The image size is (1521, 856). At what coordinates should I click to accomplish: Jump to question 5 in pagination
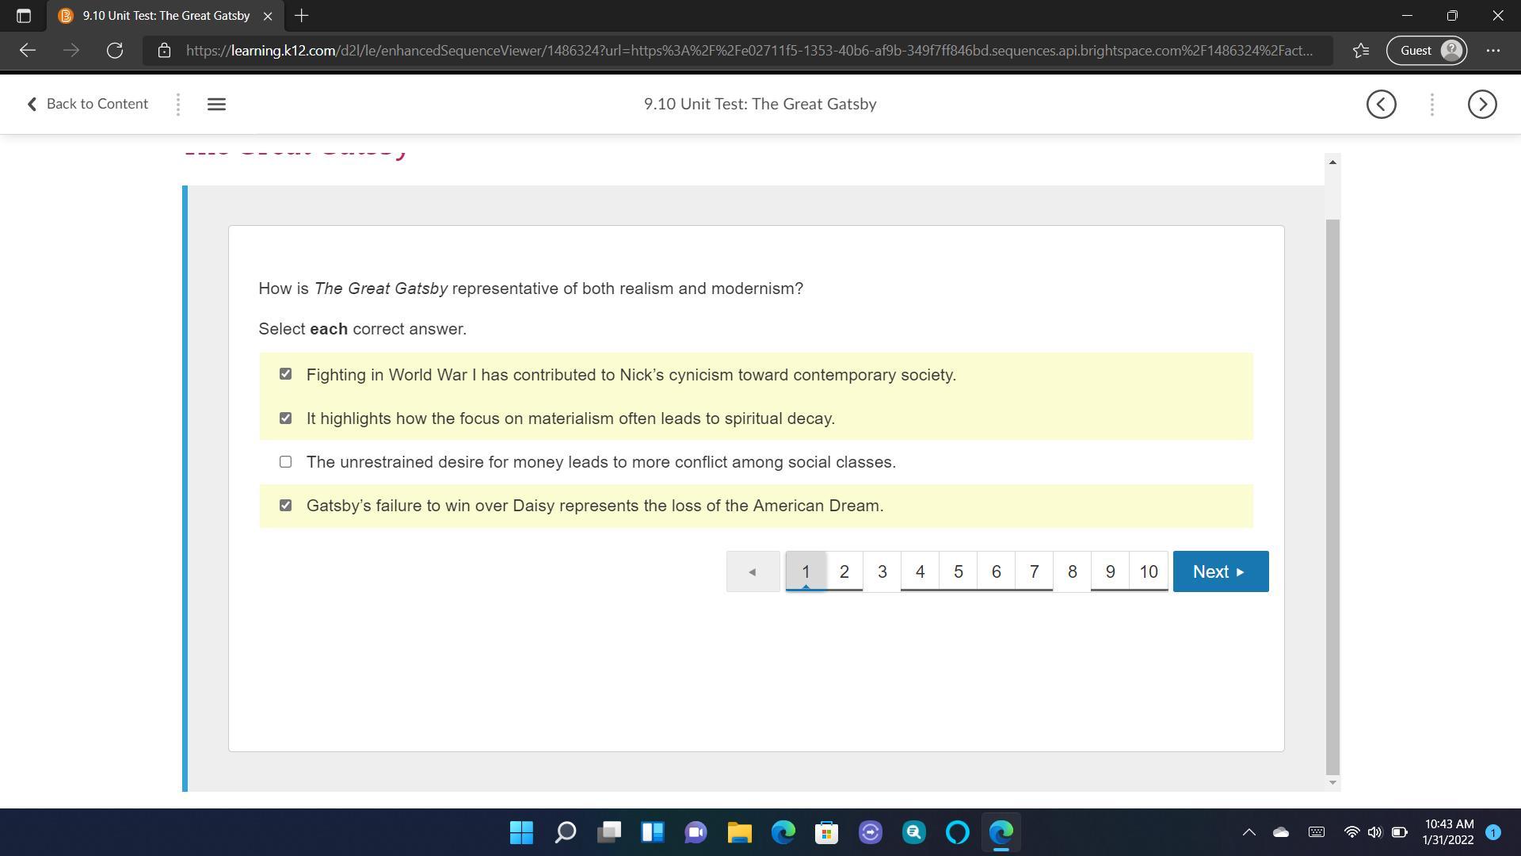point(958,571)
